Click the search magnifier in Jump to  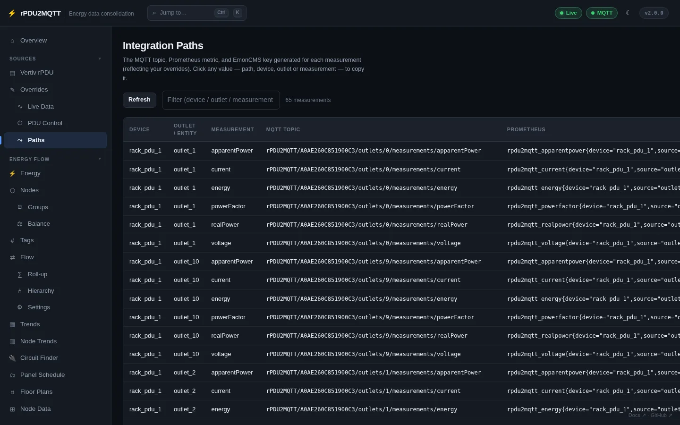(154, 13)
